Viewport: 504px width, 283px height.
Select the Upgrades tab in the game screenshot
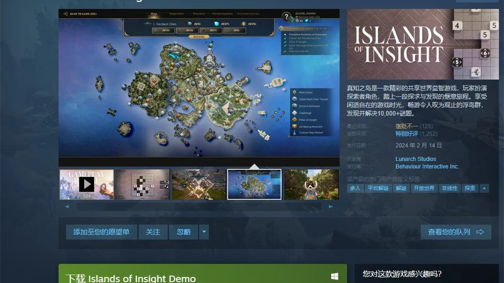(177, 14)
